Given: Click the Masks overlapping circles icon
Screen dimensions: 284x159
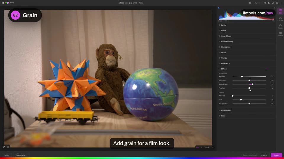Looking at the screenshot, I should [280, 25].
